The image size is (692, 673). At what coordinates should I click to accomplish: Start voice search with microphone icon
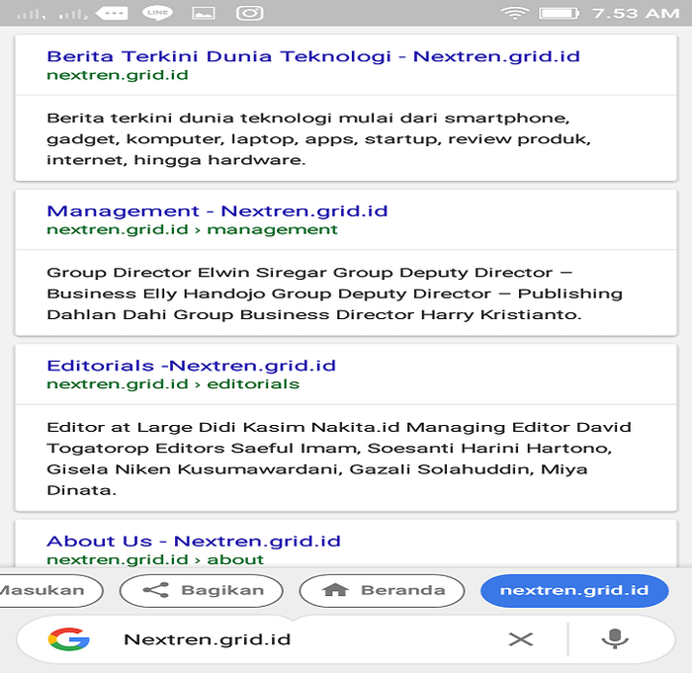[x=615, y=639]
